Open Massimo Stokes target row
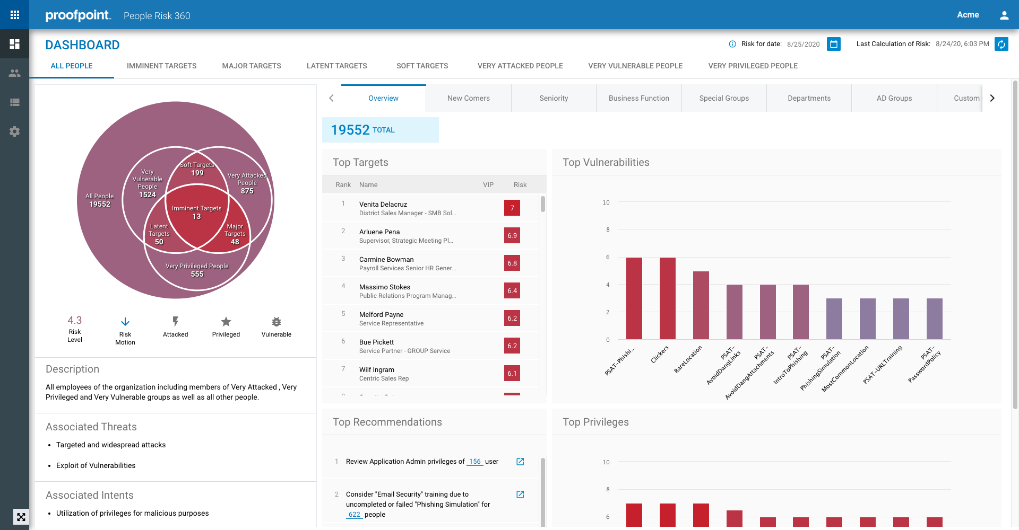The width and height of the screenshot is (1019, 530). (430, 290)
